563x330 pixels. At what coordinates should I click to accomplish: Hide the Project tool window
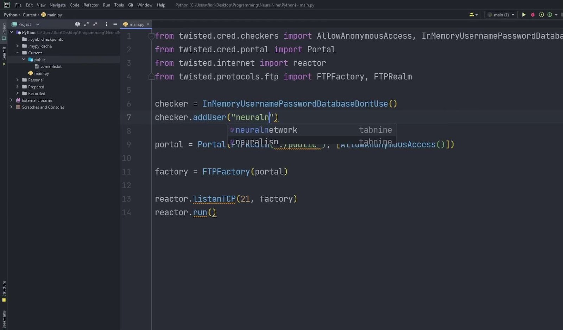tap(115, 24)
